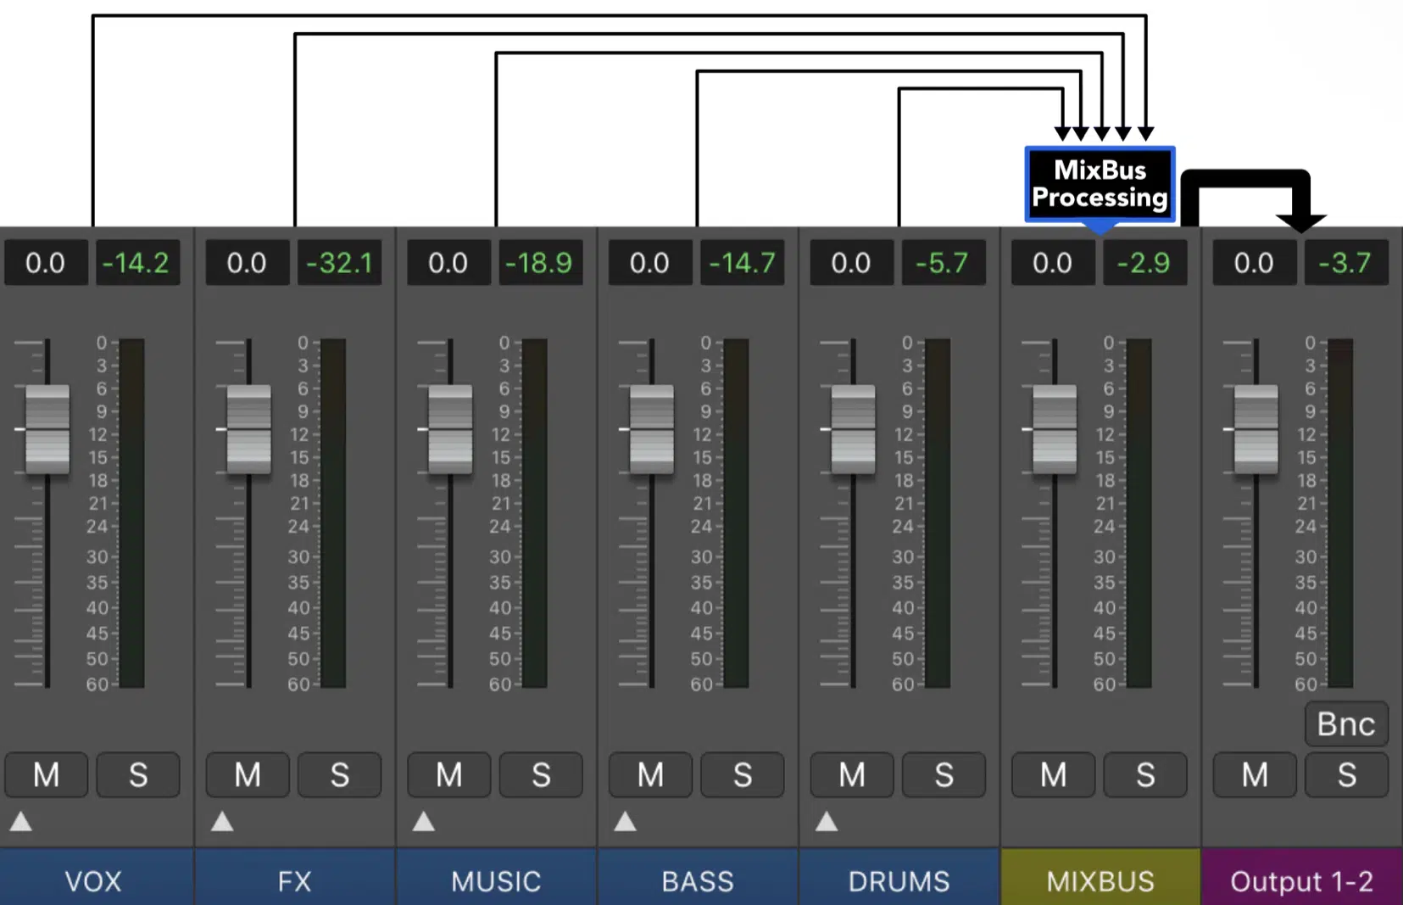Click the FX volume fader handle

tap(249, 429)
